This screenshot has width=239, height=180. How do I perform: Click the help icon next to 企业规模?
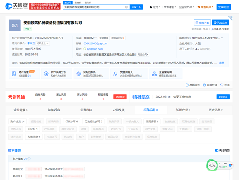[192, 43]
